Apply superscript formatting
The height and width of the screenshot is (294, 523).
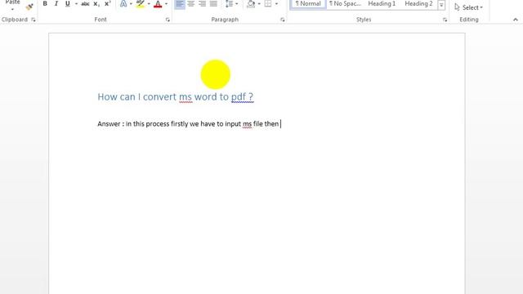coord(107,3)
